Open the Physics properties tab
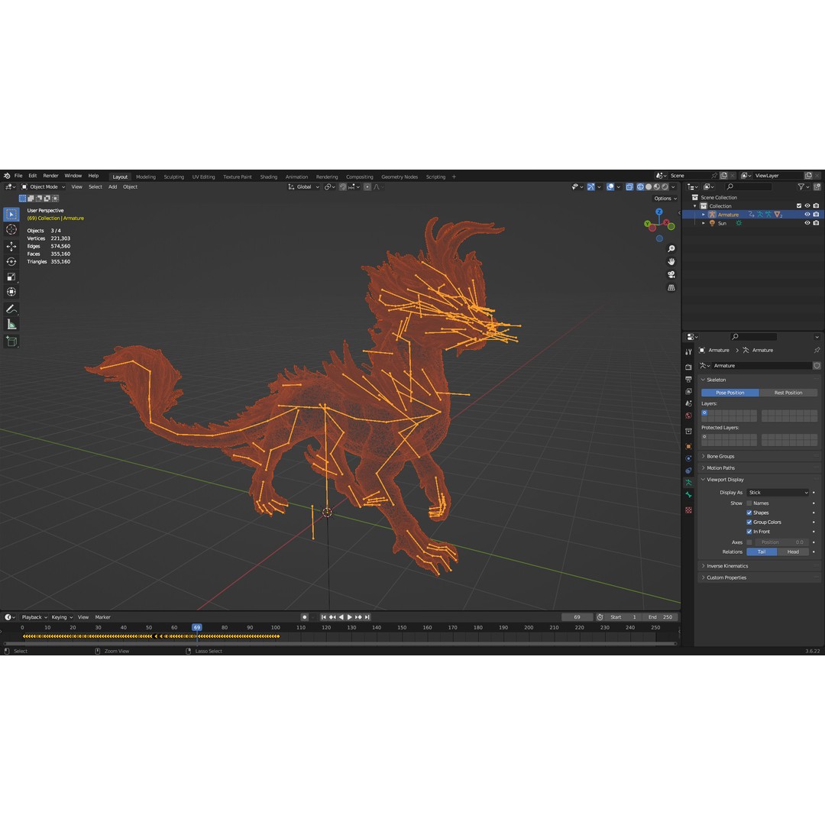The image size is (825, 825). [x=688, y=458]
